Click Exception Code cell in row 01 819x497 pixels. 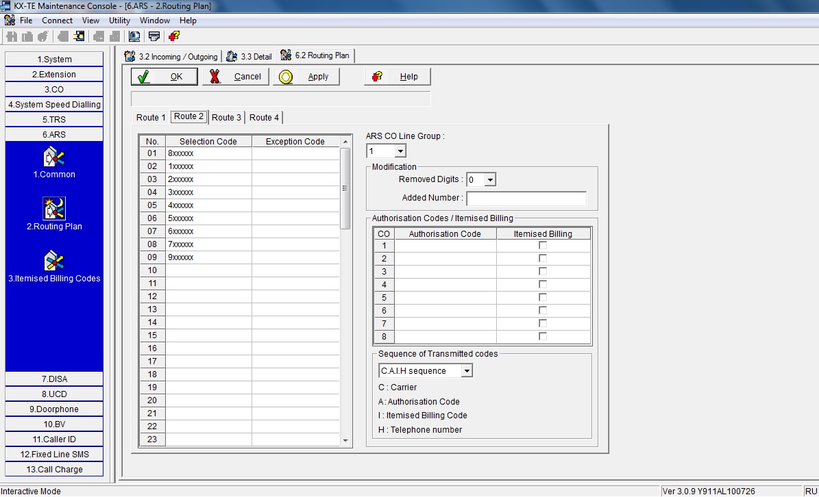point(295,153)
